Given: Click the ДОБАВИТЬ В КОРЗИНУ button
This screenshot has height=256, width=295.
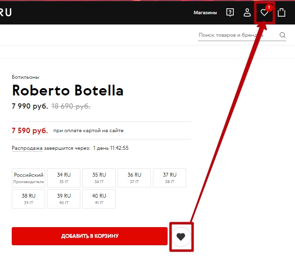Looking at the screenshot, I should pyautogui.click(x=90, y=236).
